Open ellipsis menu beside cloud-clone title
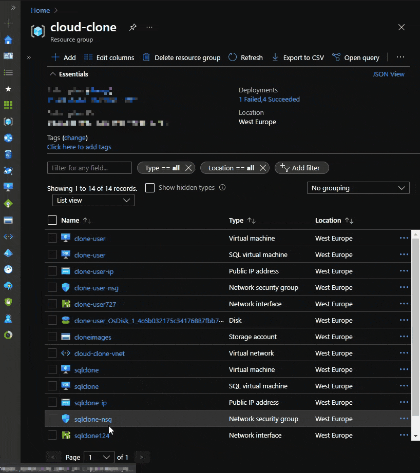 [x=149, y=28]
